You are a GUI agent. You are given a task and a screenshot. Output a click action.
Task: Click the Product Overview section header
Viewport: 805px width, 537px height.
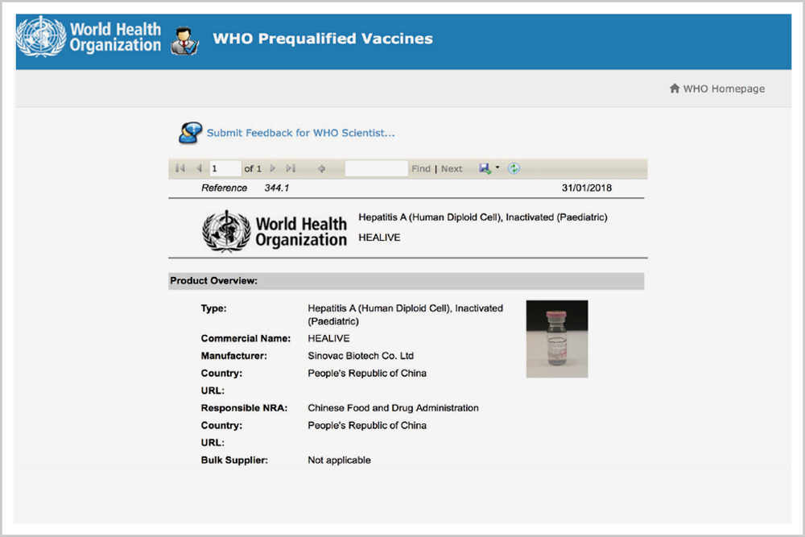(406, 281)
